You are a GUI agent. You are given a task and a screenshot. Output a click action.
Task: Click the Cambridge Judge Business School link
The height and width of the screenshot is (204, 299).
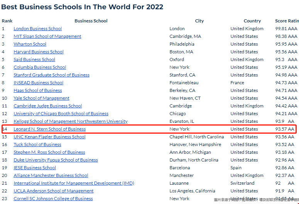coord(47,106)
